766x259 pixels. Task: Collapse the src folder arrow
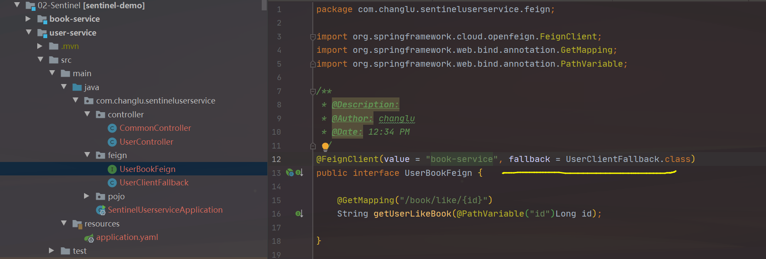coord(40,59)
